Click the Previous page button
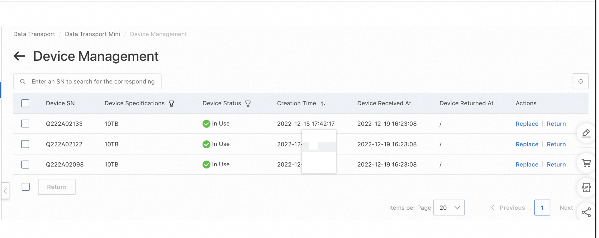The width and height of the screenshot is (599, 238). [508, 208]
